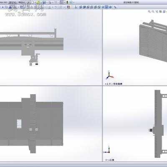The image size is (167, 167).
Task: Click Zoom to Fit in heads-up toolbar
Action: tap(149, 12)
